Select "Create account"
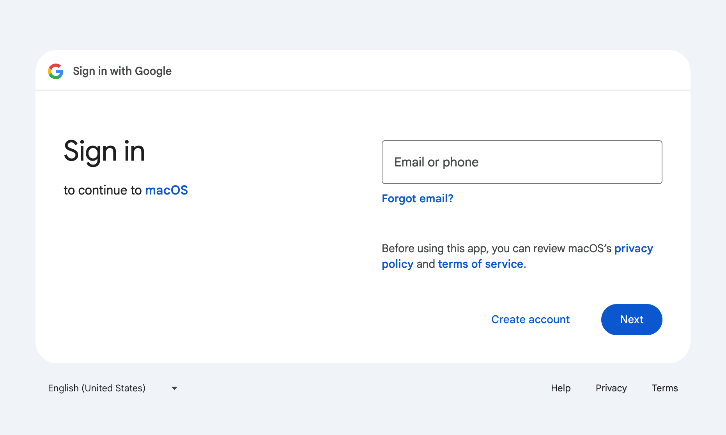The image size is (726, 435). point(530,319)
